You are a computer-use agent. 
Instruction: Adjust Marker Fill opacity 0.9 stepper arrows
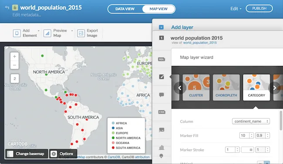(x=268, y=135)
